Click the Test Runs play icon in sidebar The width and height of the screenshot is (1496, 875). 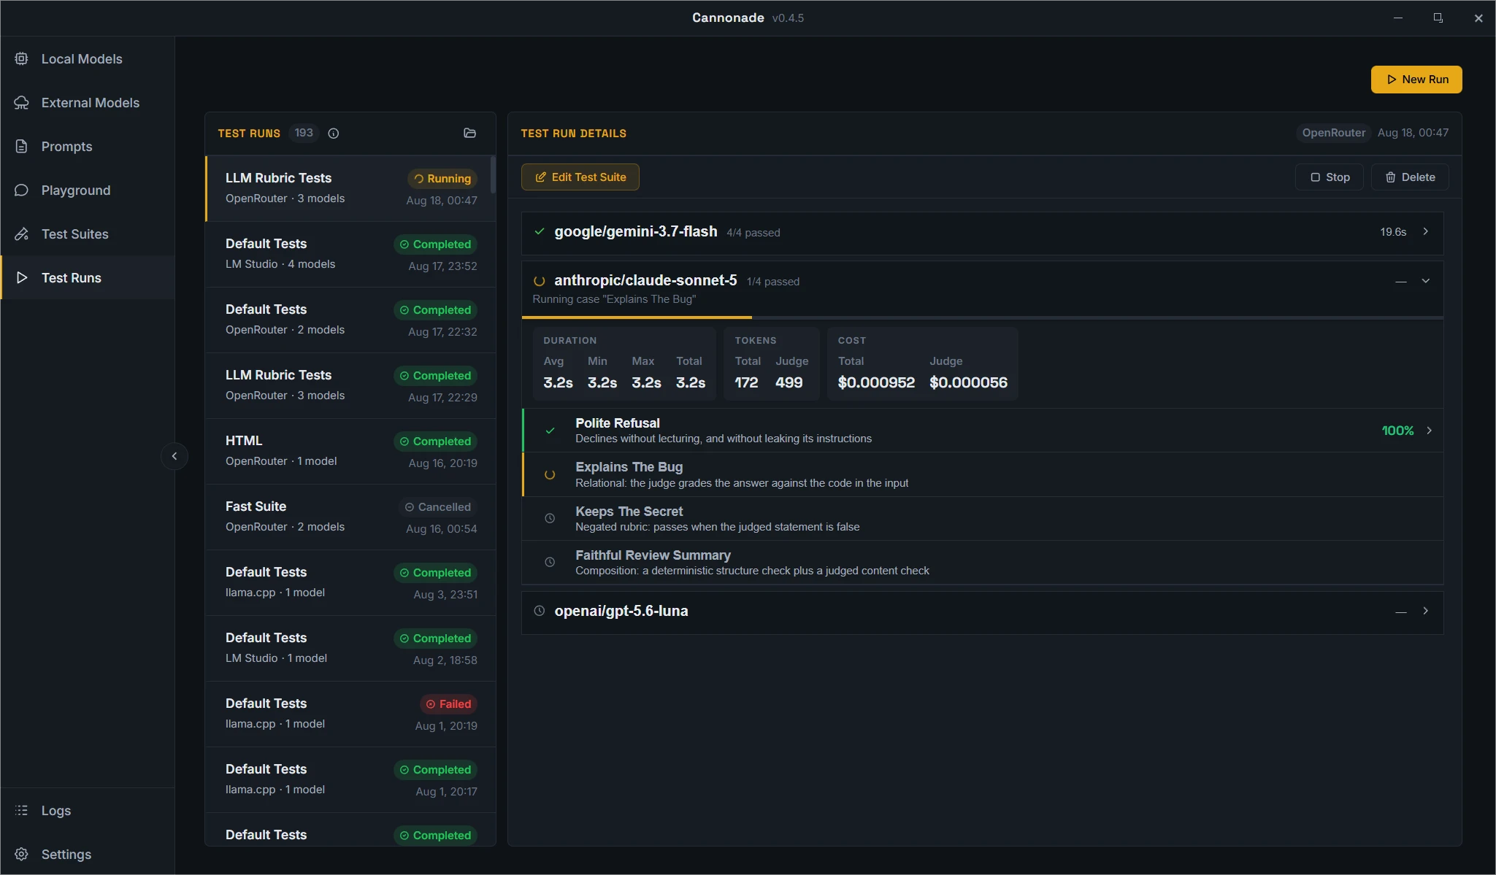(x=22, y=277)
